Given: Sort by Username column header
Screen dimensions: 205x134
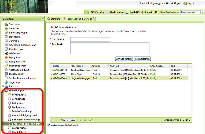Looking at the screenshot, I should pyautogui.click(x=80, y=66).
